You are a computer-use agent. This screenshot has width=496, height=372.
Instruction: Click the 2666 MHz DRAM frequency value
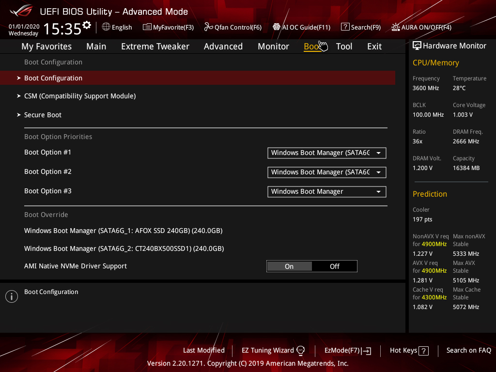[465, 141]
